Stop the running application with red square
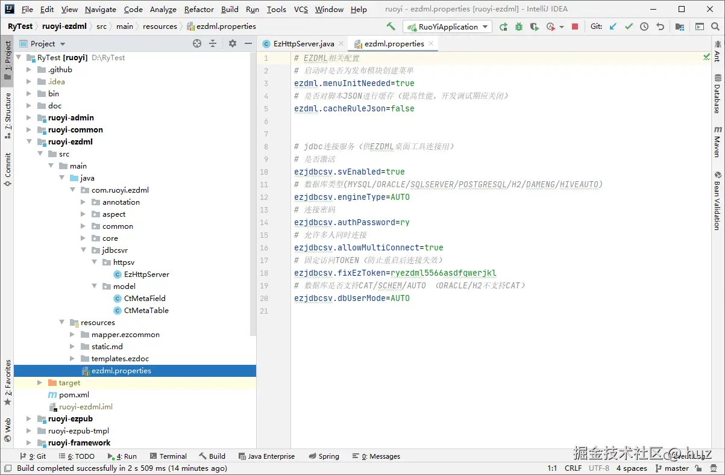The width and height of the screenshot is (725, 475). tap(575, 26)
